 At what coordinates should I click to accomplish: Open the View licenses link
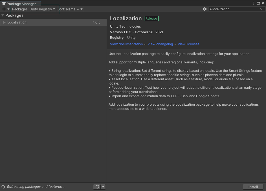[188, 44]
